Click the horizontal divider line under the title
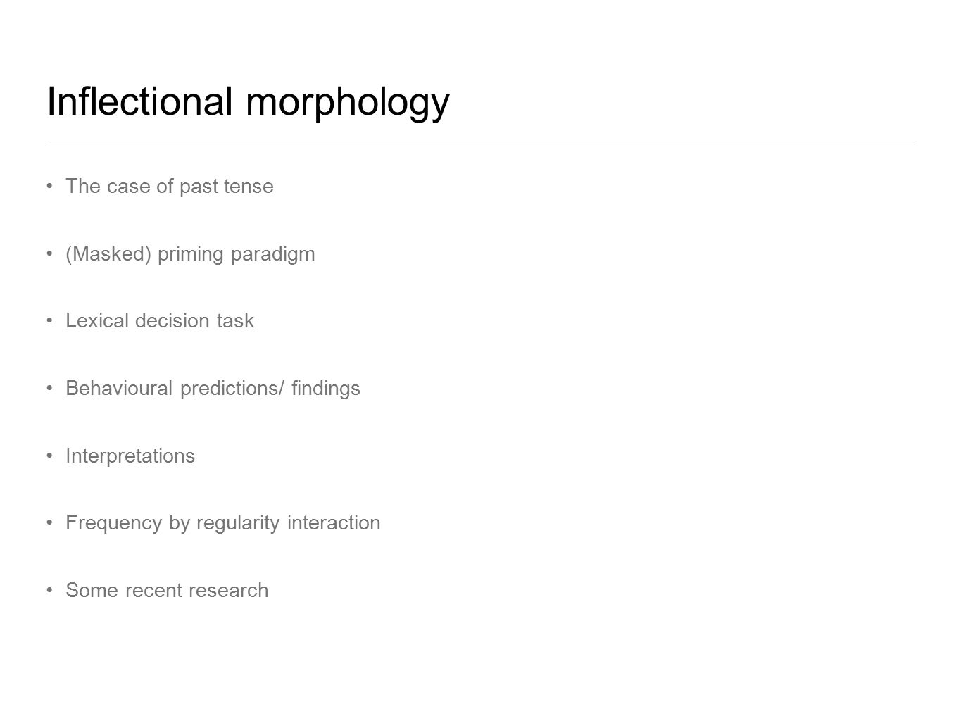 tap(480, 146)
